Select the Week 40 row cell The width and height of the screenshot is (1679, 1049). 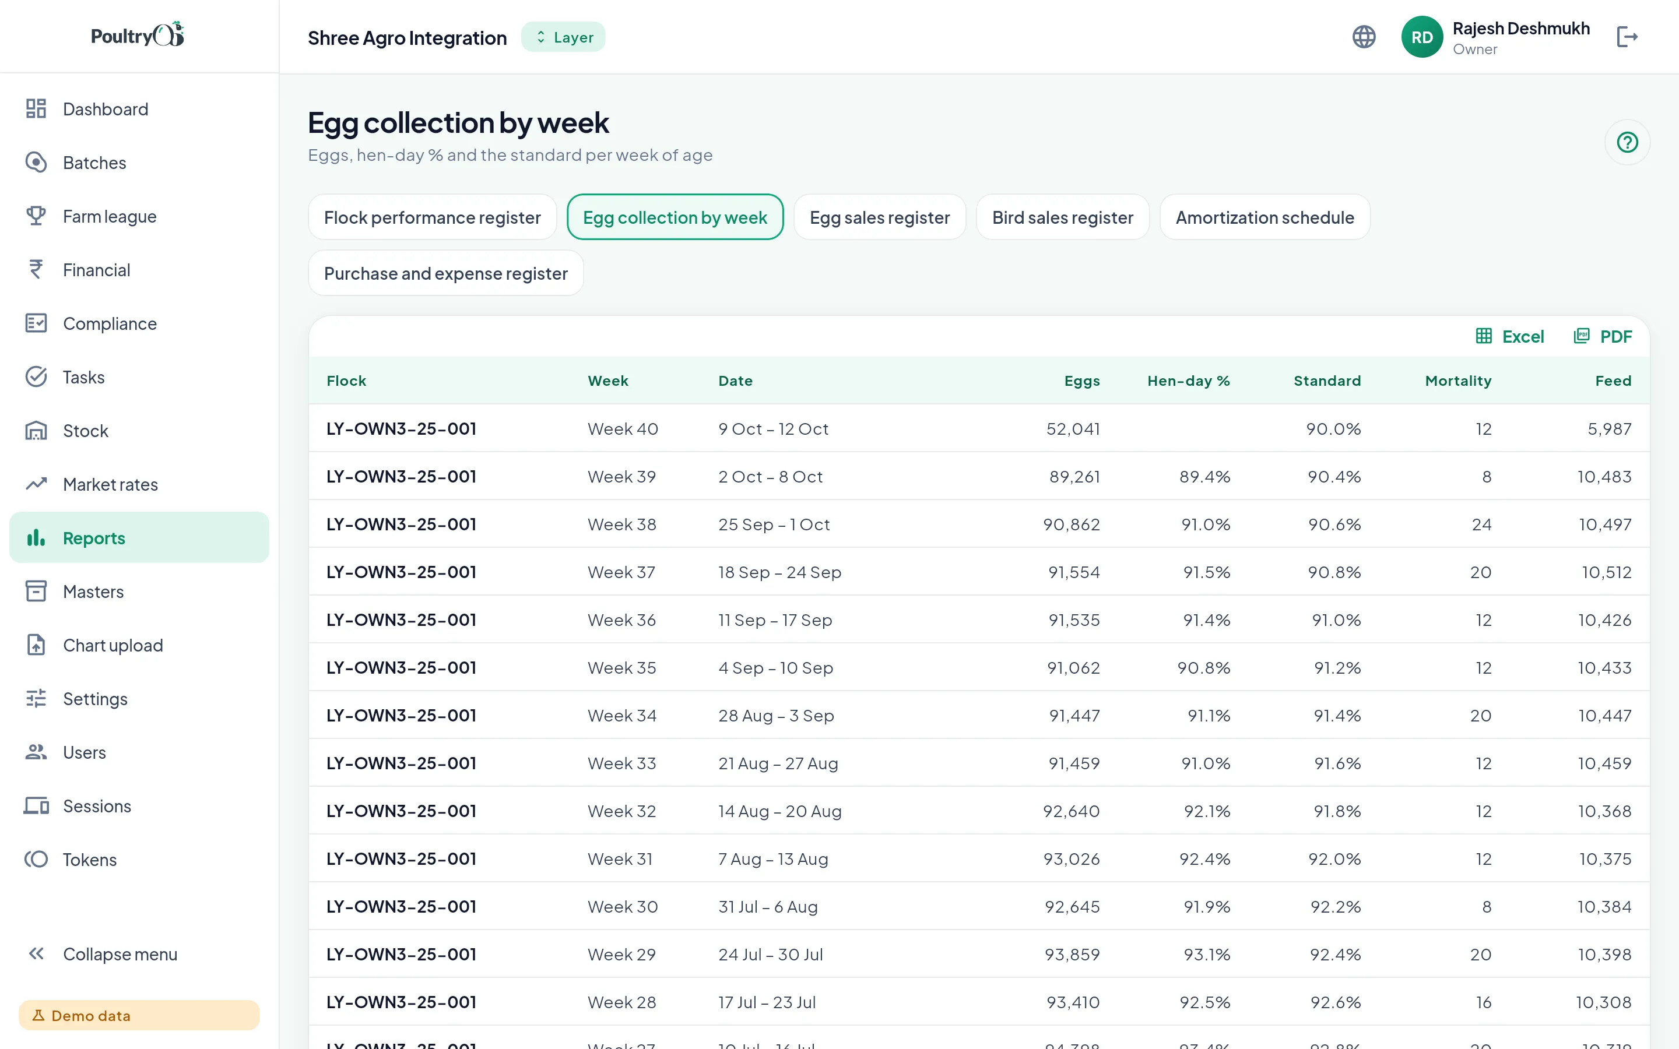coord(623,429)
